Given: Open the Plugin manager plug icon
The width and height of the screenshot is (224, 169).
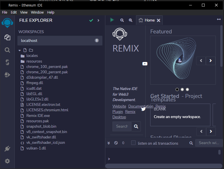Looking at the screenshot, I should point(7,149).
